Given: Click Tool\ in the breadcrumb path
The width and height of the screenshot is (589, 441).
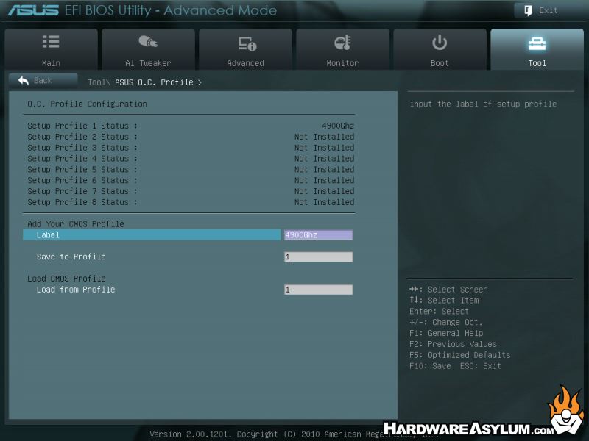Looking at the screenshot, I should pos(99,82).
